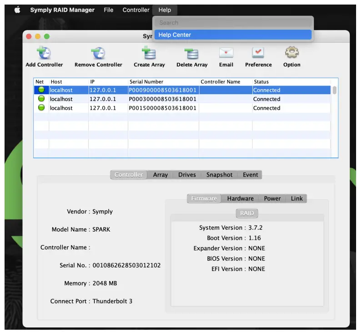The image size is (362, 332).
Task: Close the Help menu in menu bar
Action: (x=165, y=10)
